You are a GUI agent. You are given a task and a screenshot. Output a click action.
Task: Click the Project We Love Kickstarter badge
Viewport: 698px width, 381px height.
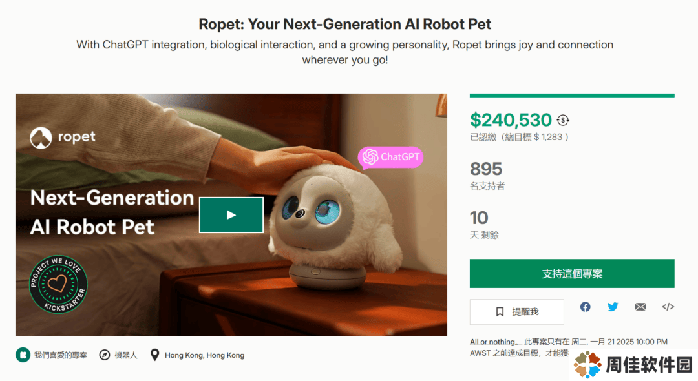(58, 284)
